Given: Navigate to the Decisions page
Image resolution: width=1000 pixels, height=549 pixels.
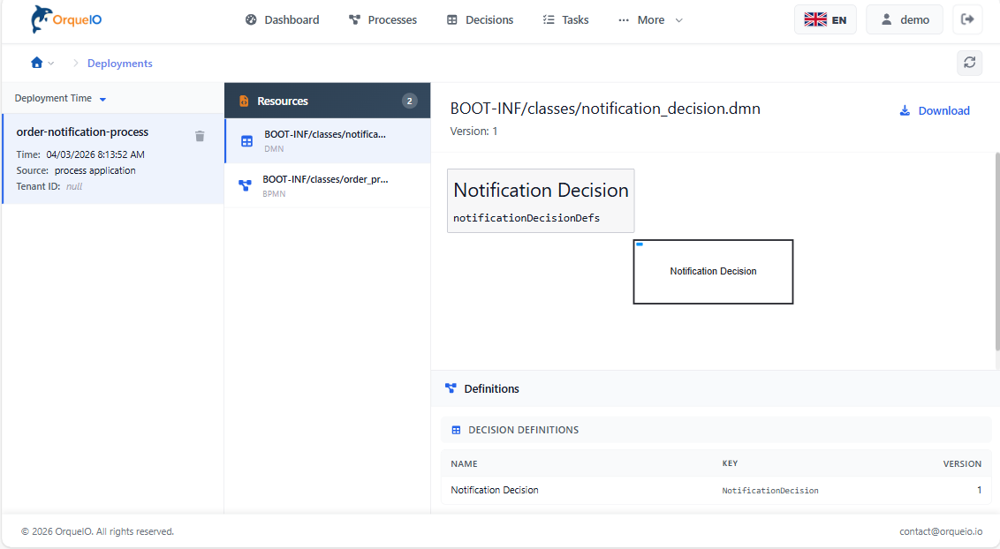Looking at the screenshot, I should pos(480,19).
